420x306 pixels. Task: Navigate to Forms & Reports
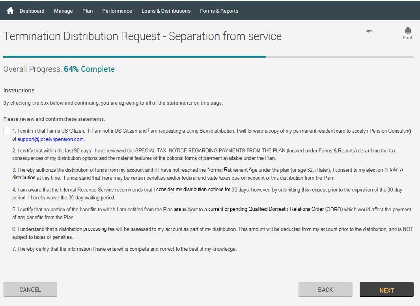[x=219, y=11]
